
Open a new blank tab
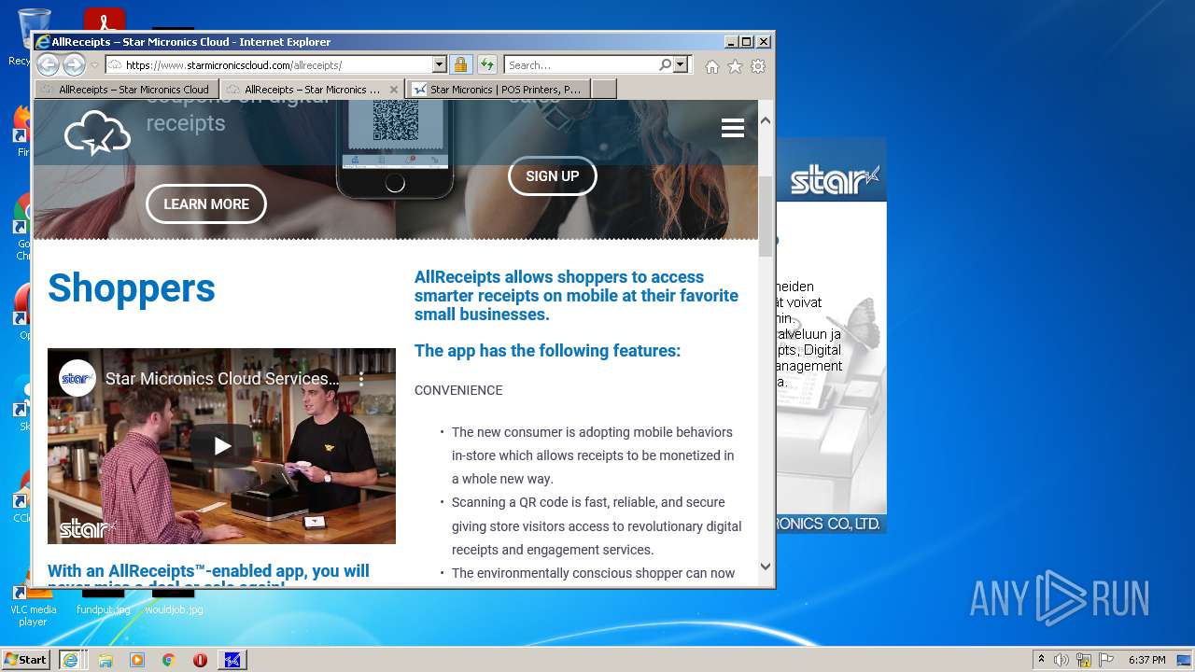(604, 90)
